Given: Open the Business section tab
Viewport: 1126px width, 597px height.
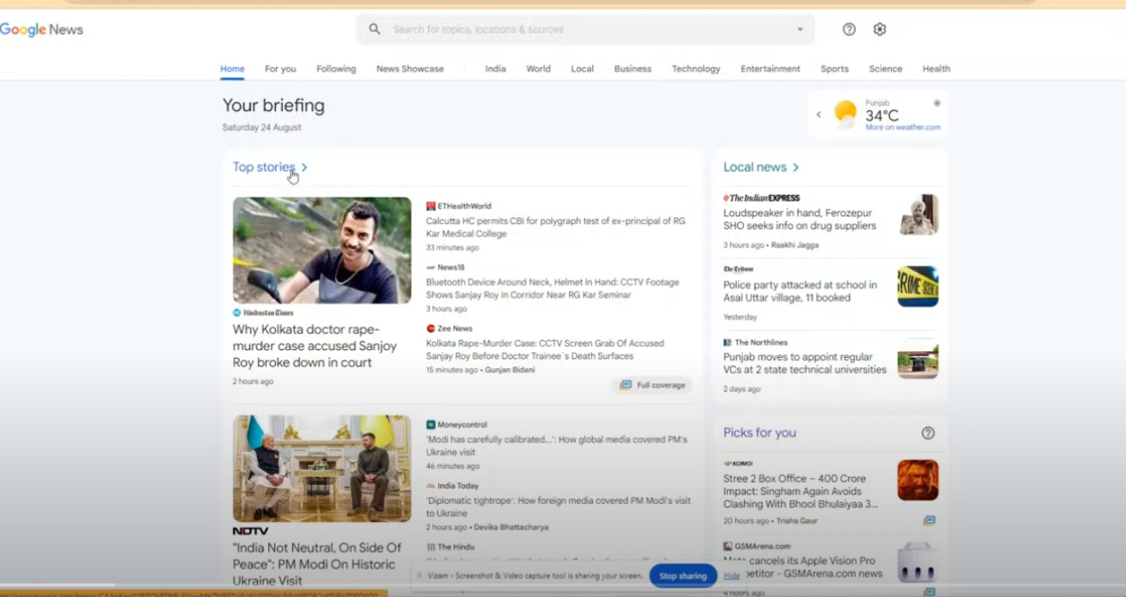Looking at the screenshot, I should point(633,69).
